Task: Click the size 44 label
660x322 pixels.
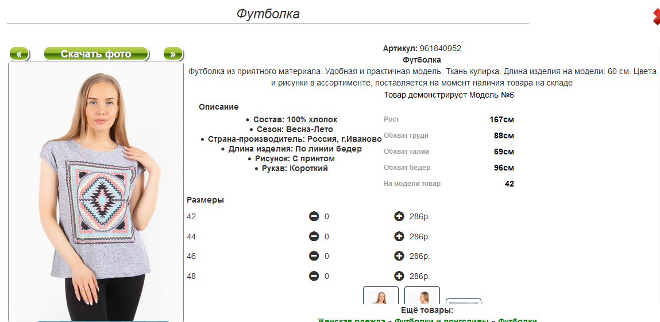Action: point(191,236)
